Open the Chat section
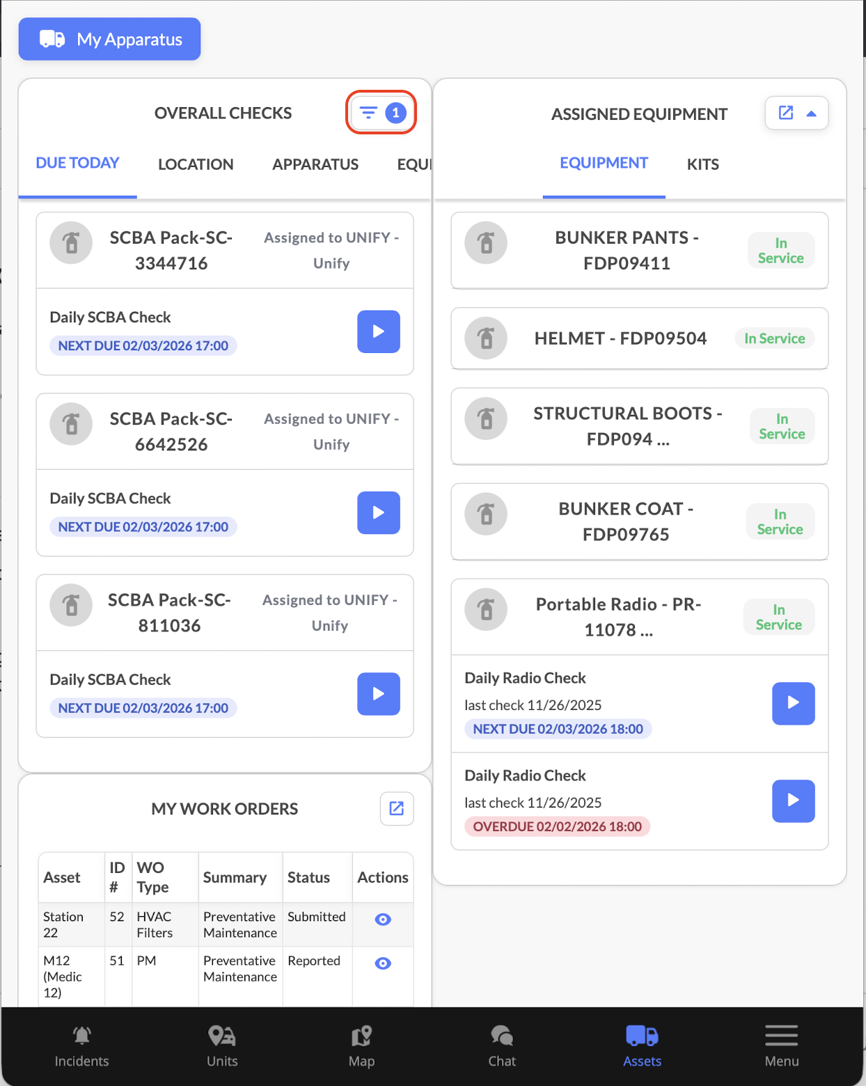 pyautogui.click(x=502, y=1046)
